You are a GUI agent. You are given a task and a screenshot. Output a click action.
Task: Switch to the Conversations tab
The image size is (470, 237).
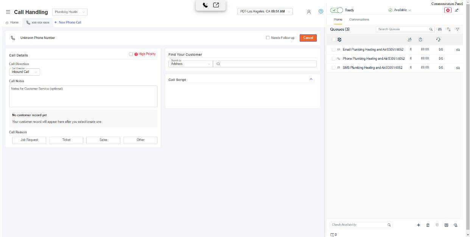tap(359, 19)
